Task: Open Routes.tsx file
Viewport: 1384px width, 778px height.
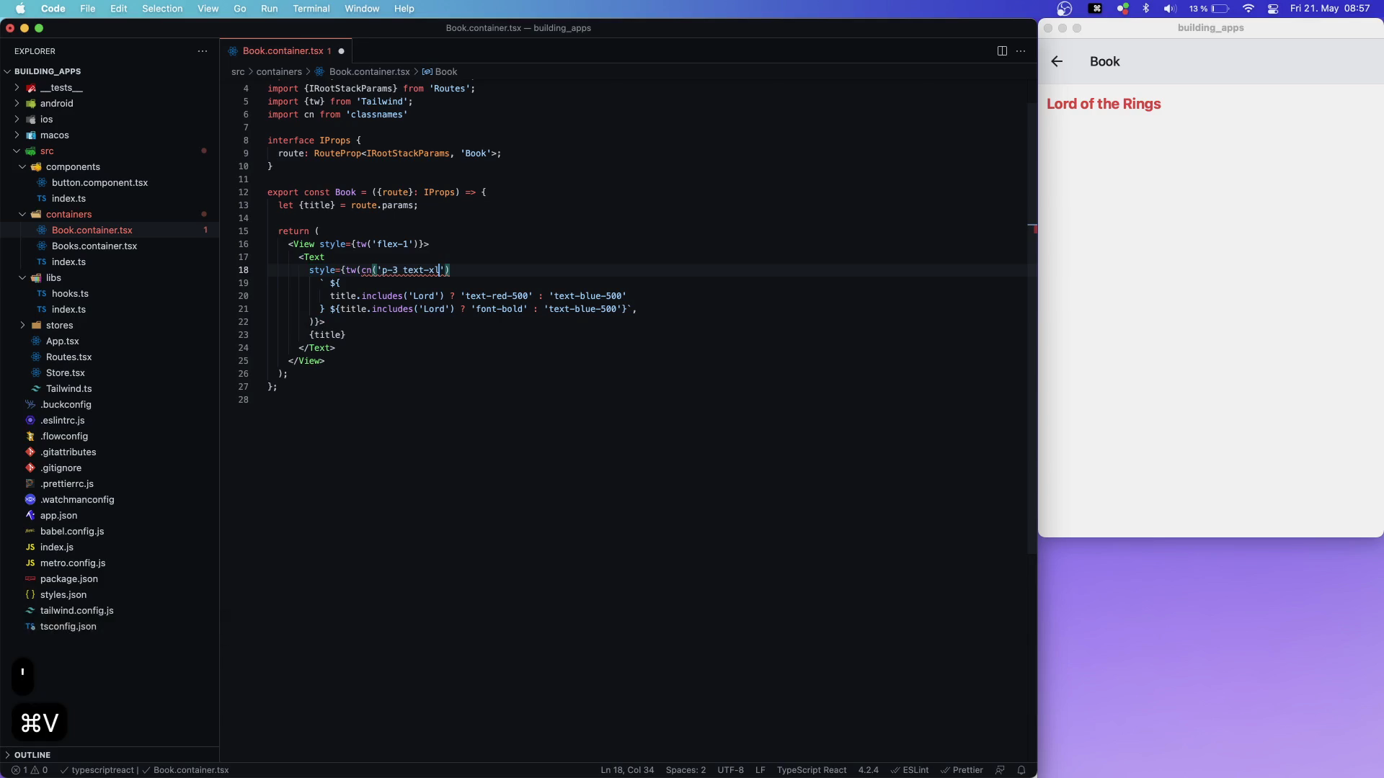Action: click(68, 357)
